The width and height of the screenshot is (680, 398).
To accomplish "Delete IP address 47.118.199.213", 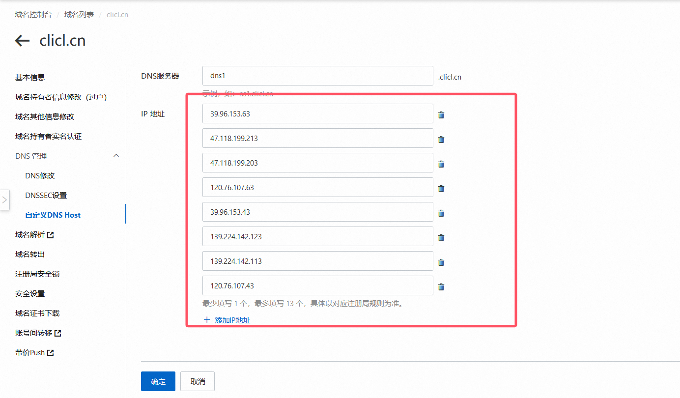I will (441, 140).
